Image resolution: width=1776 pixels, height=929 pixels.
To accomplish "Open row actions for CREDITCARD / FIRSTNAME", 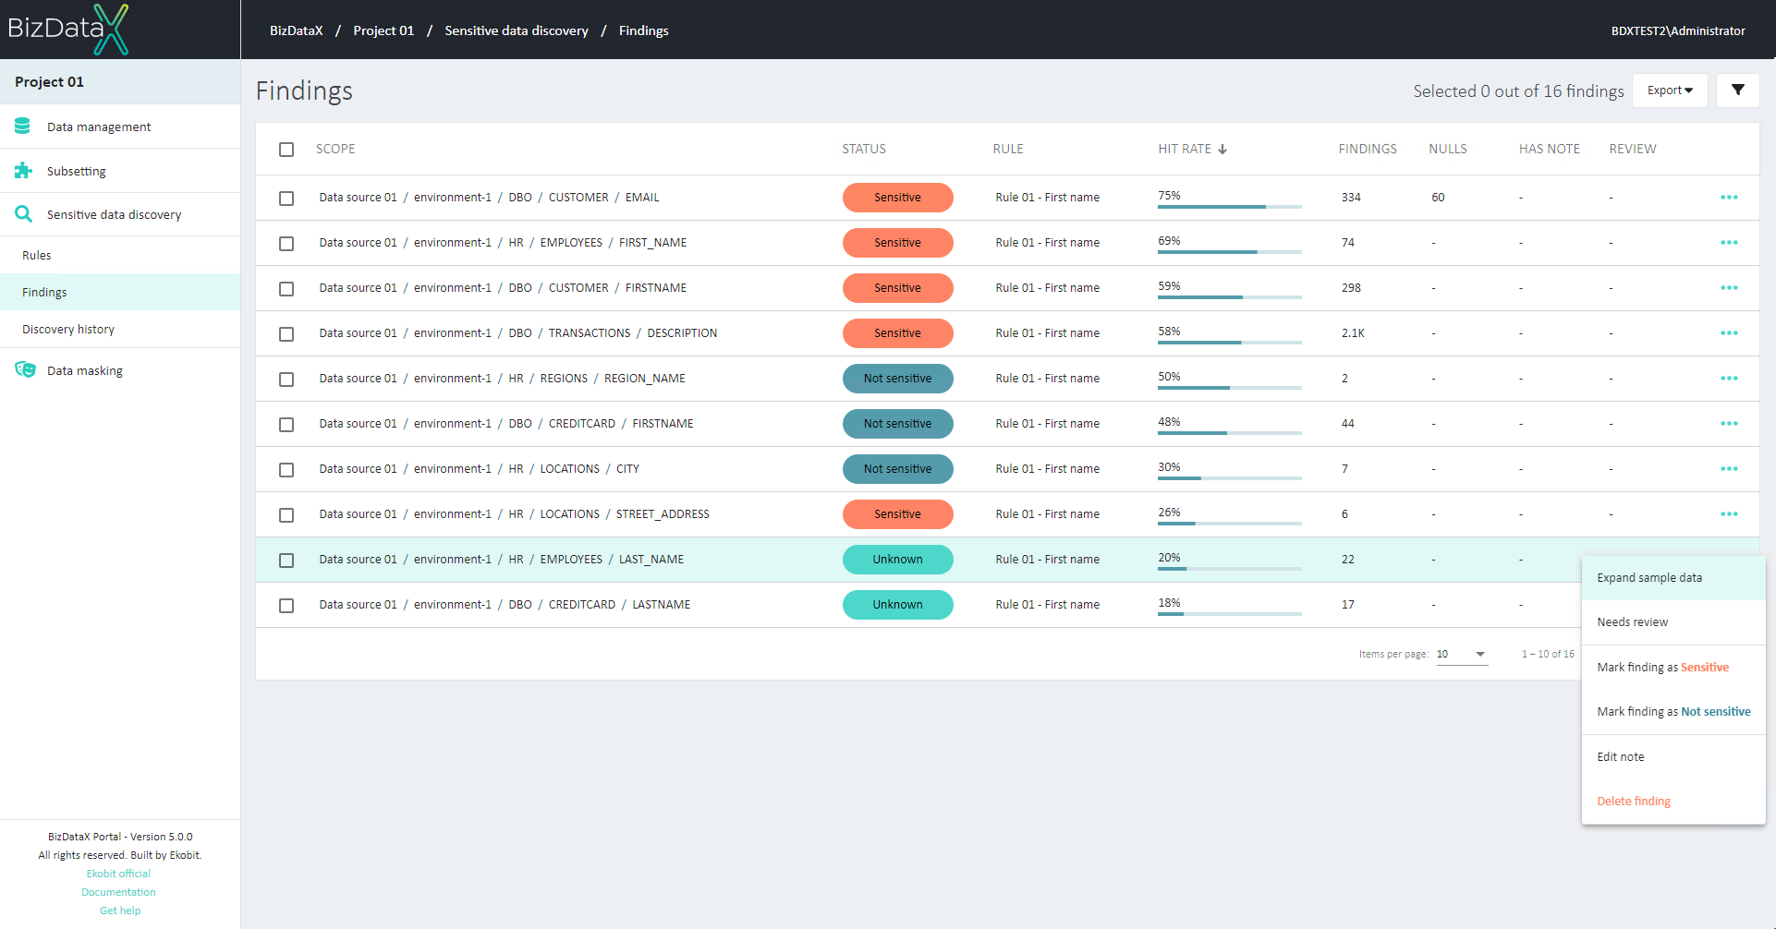I will click(1729, 424).
